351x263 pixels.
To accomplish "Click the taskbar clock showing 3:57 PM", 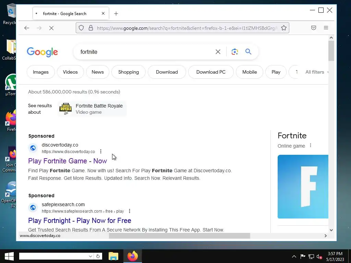I will (335, 256).
